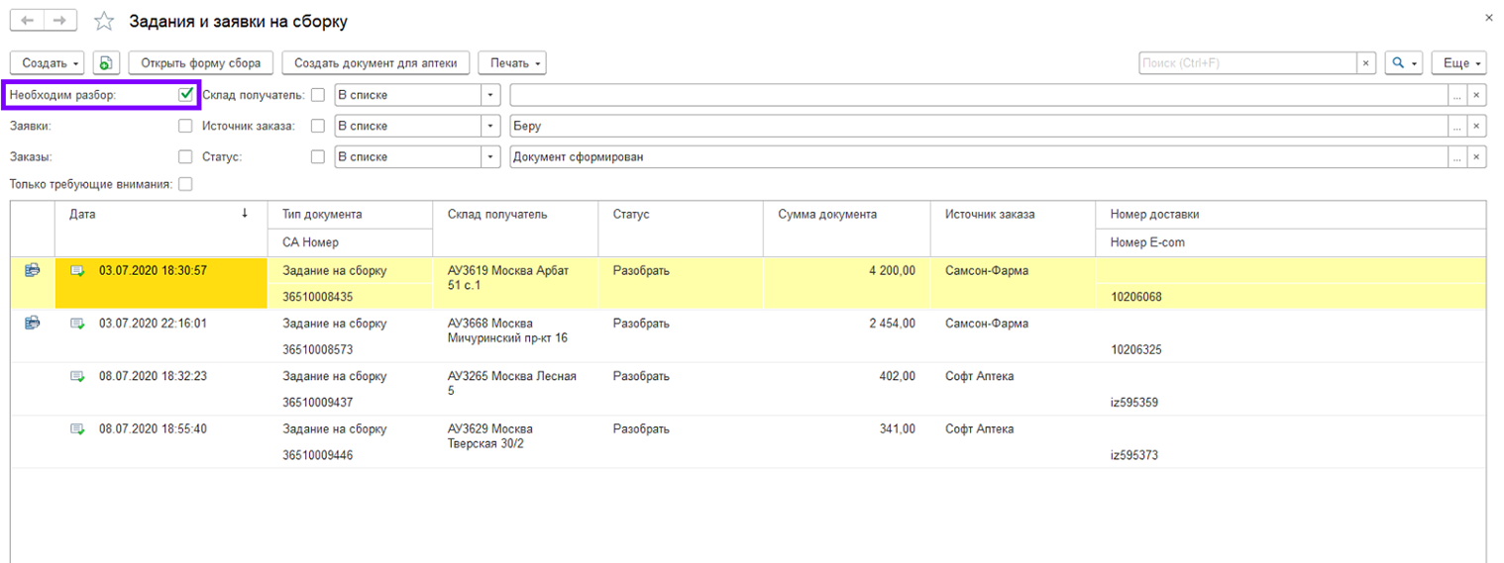
Task: Click printer icon in the first table row
Action: 33,270
